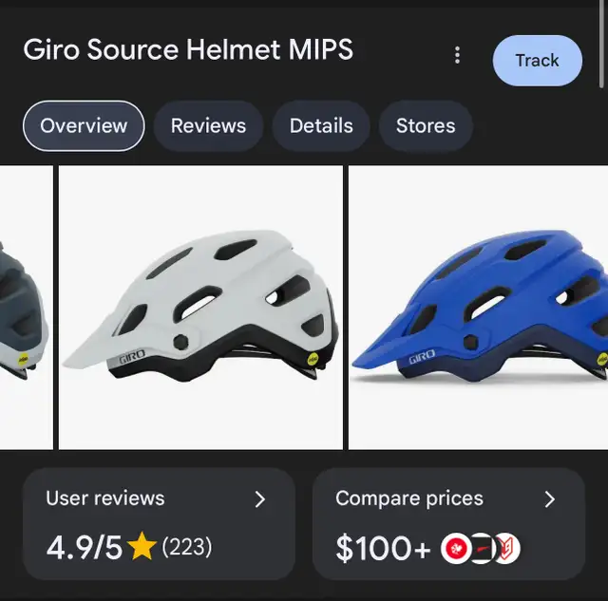Click the middle dark store logo icon
The image size is (608, 601).
(x=483, y=548)
